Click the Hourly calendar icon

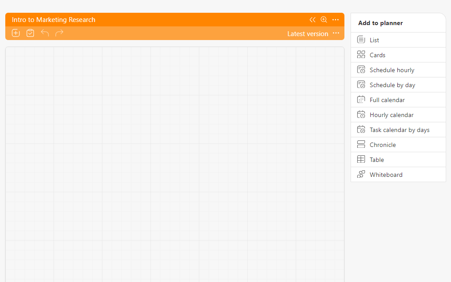coord(361,114)
